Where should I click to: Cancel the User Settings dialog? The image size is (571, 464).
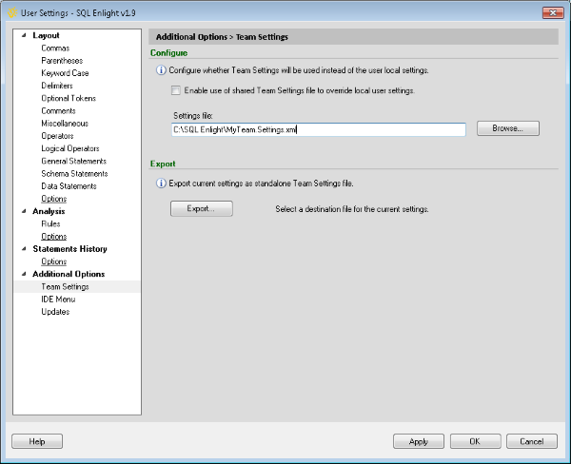click(532, 441)
